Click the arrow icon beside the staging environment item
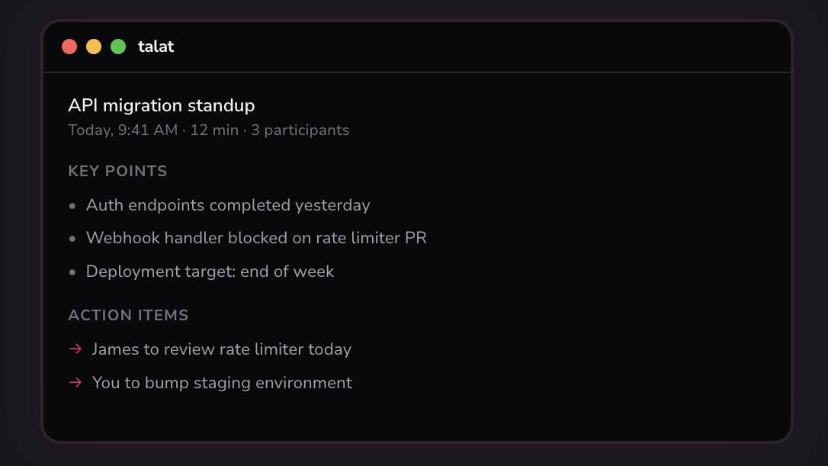Viewport: 828px width, 466px height. tap(75, 383)
